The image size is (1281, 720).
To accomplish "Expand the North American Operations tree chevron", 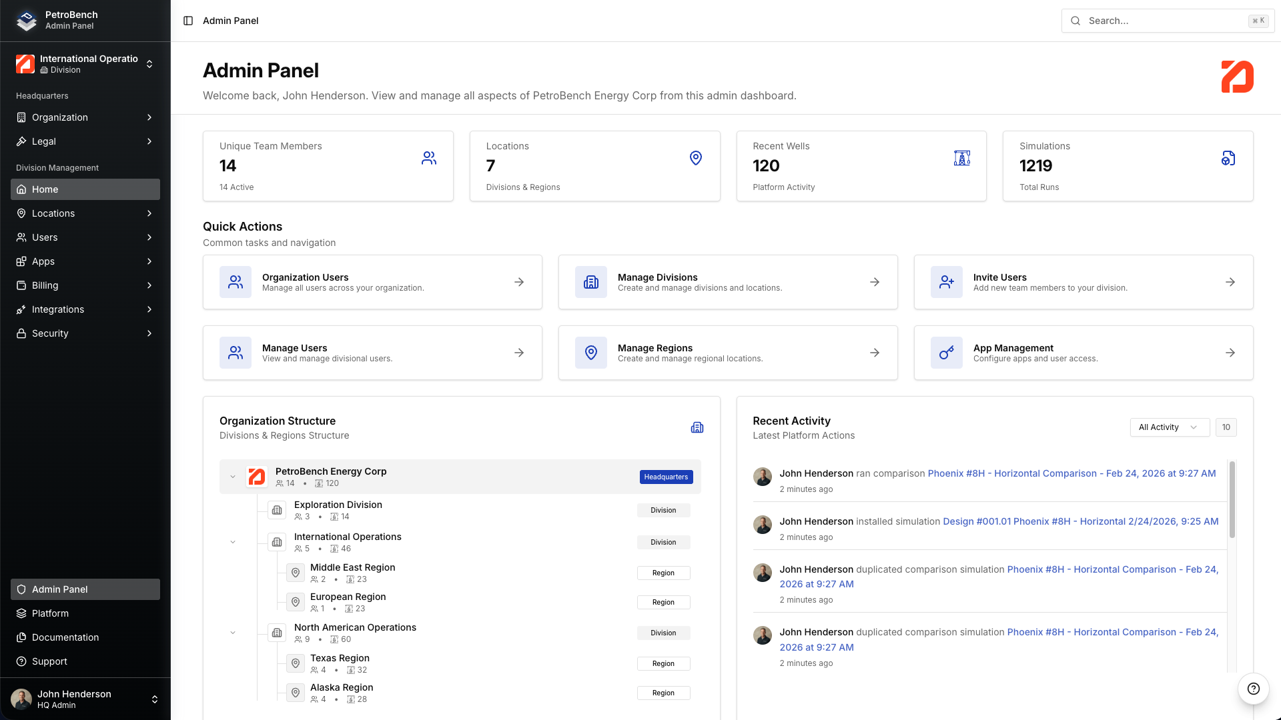I will tap(233, 632).
